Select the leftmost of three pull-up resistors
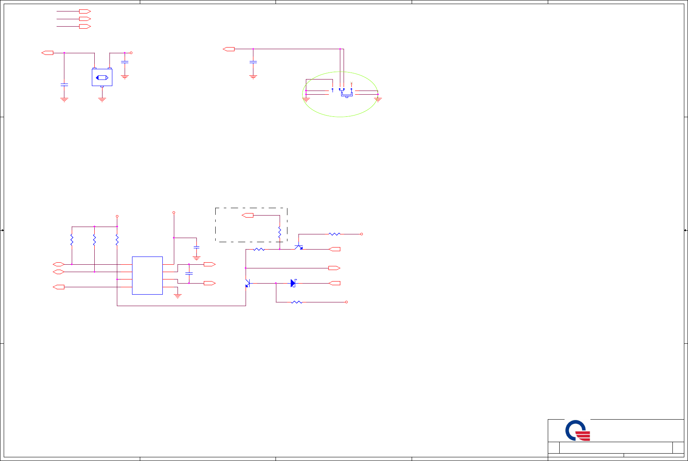The image size is (688, 461). coord(72,240)
